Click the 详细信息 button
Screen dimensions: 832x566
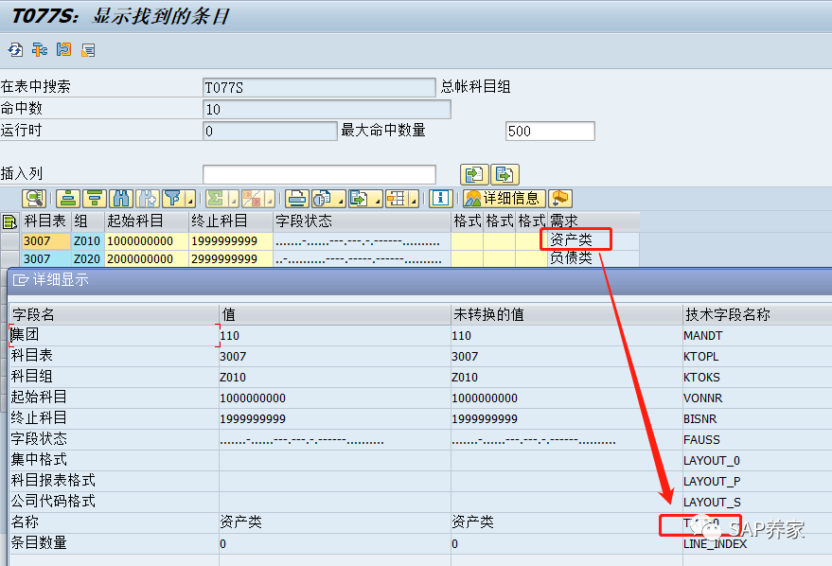[505, 199]
